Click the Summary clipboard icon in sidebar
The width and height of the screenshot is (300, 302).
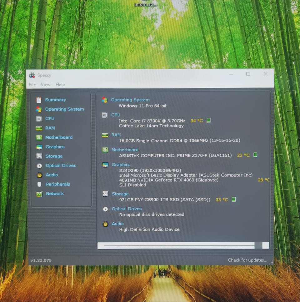point(39,100)
